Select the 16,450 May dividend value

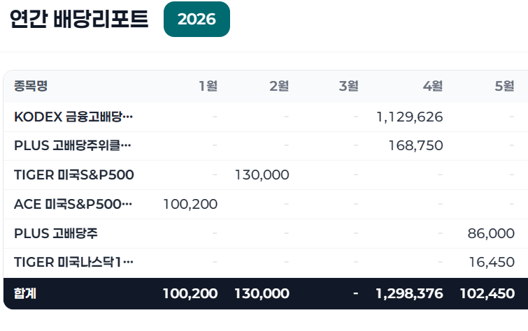(x=492, y=262)
